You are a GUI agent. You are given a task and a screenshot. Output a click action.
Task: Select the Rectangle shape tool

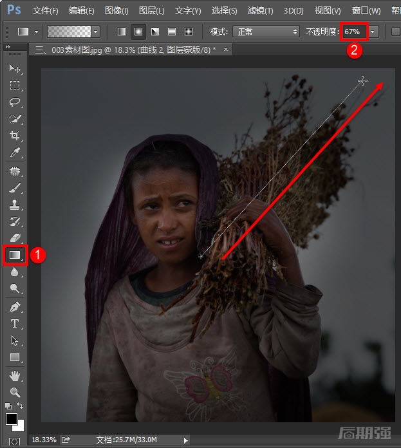click(x=15, y=357)
